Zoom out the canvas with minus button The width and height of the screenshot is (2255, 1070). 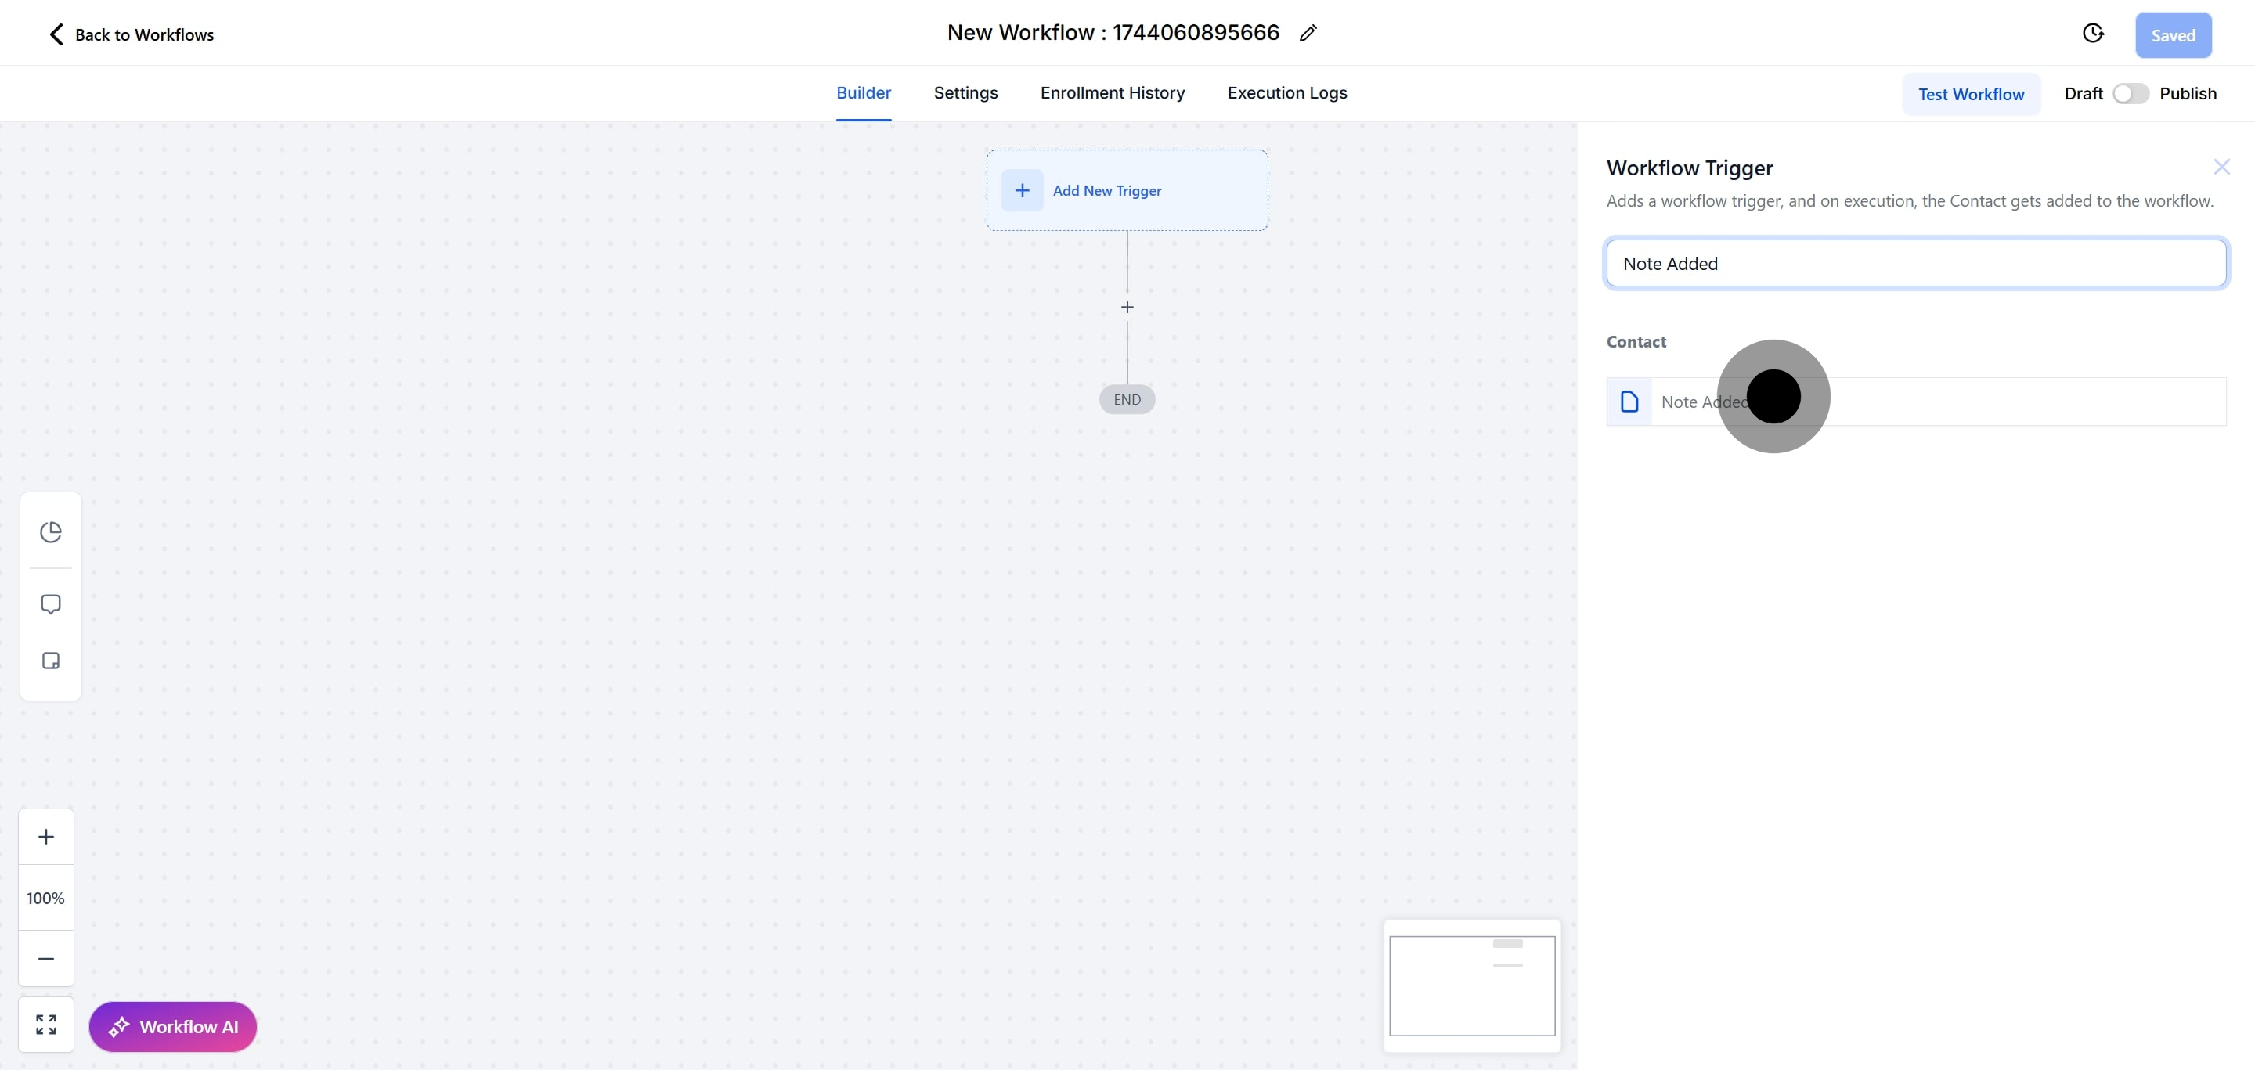click(x=46, y=959)
